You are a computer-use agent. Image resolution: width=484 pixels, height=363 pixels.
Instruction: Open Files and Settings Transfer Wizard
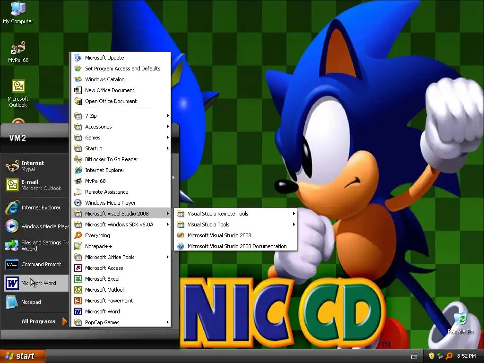click(36, 245)
